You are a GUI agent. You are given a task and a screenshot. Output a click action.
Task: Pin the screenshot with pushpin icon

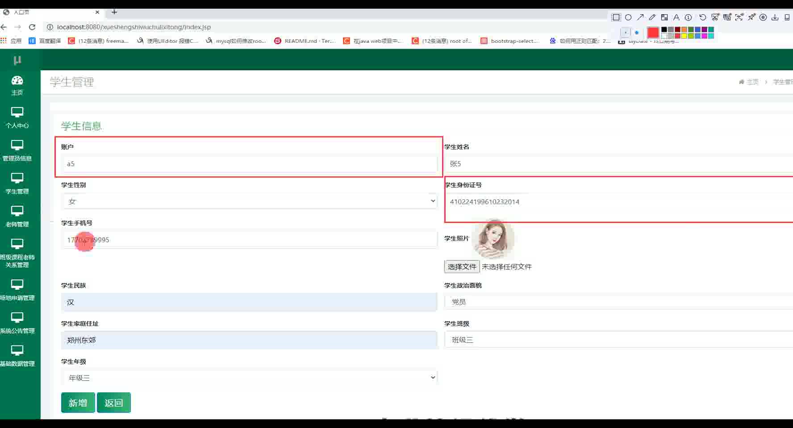click(x=751, y=17)
